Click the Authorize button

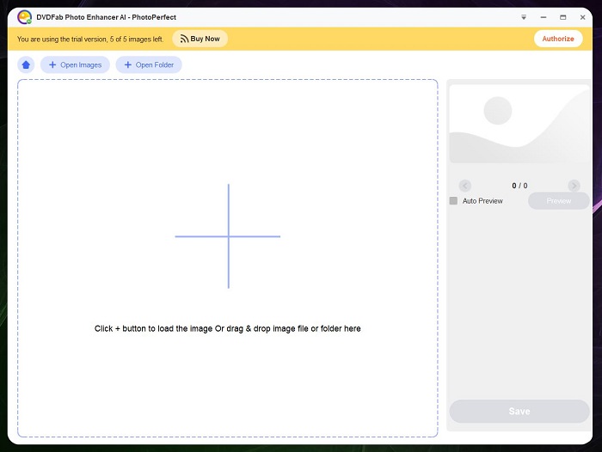pyautogui.click(x=558, y=39)
